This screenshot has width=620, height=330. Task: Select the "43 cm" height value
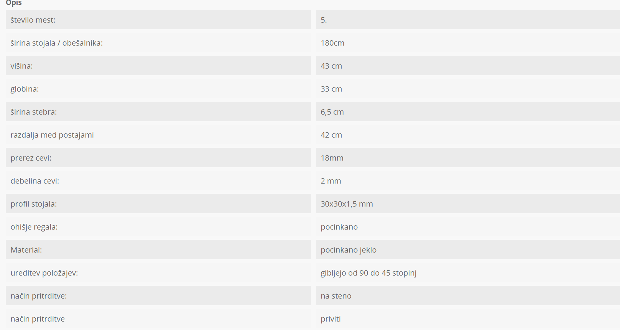click(331, 66)
